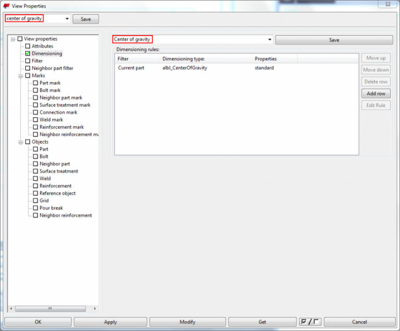
Task: Click the Dimensioning type column header
Action: (x=206, y=59)
